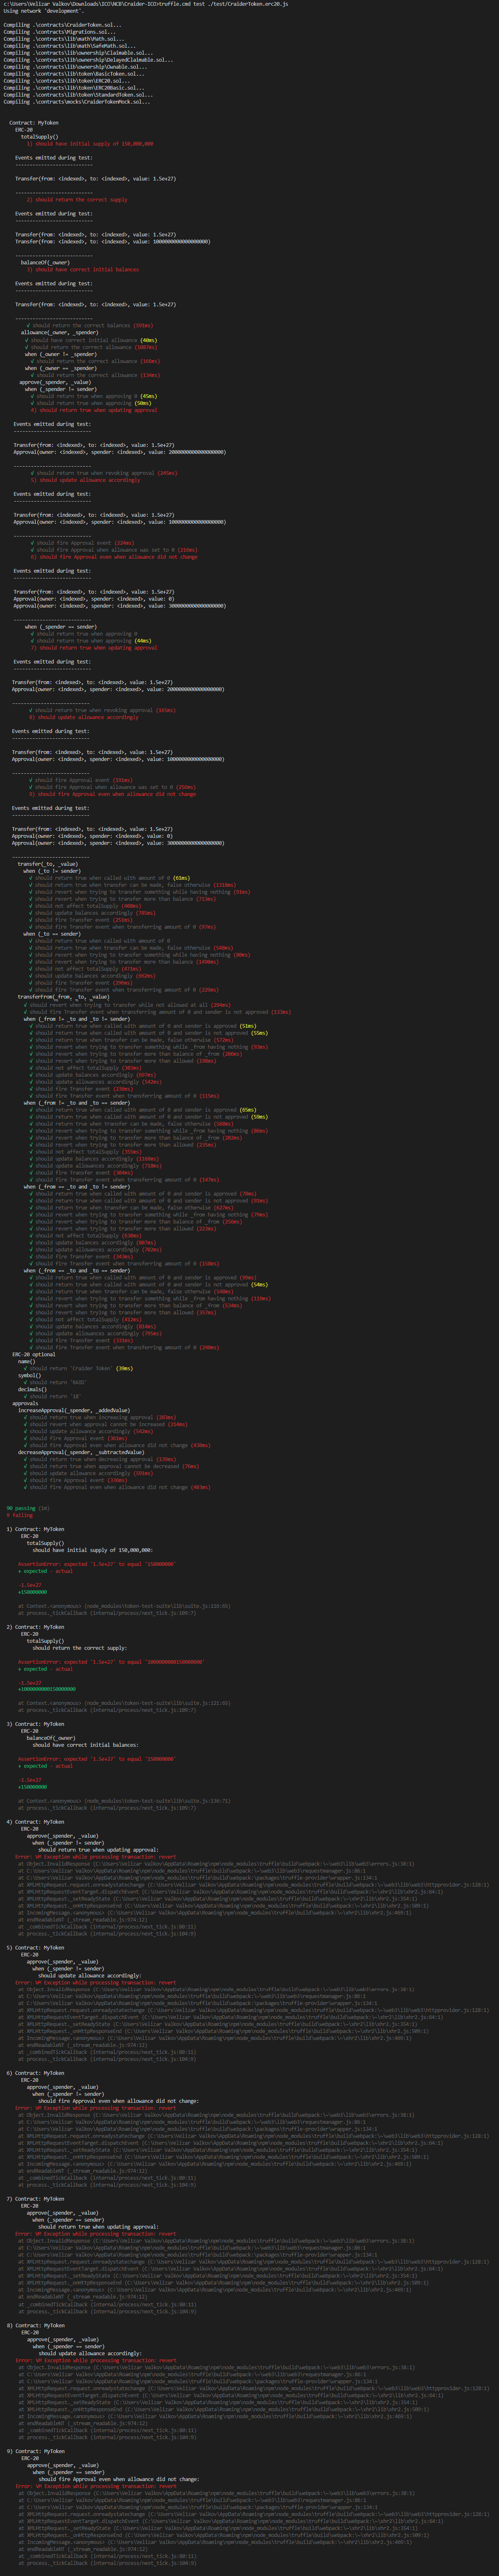Click stack trace line "suite.js:316:65"

(125, 1606)
